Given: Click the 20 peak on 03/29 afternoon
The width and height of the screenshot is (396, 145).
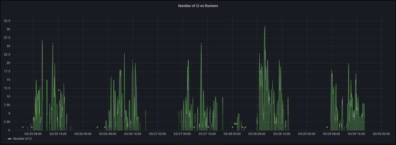Looking at the screenshot, I should [349, 63].
